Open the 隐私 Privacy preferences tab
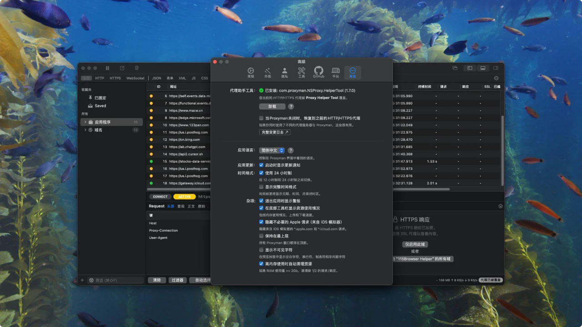The height and width of the screenshot is (327, 582). (285, 73)
